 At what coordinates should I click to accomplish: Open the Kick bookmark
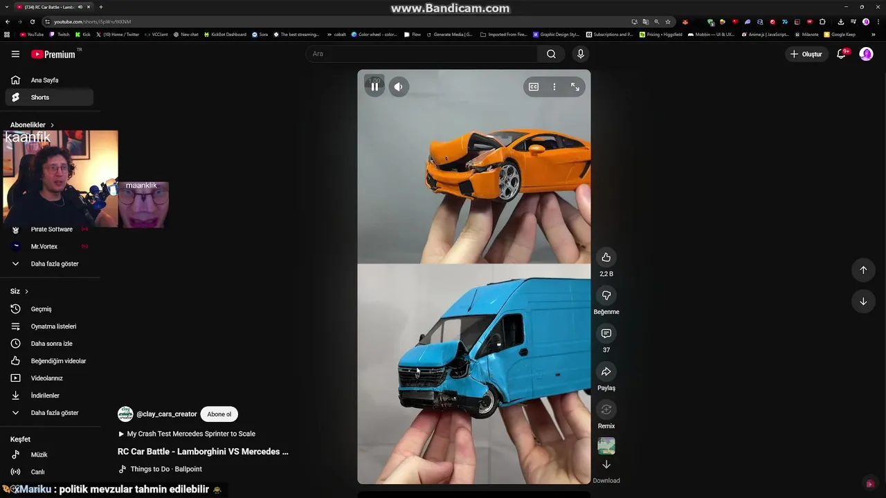[x=84, y=34]
